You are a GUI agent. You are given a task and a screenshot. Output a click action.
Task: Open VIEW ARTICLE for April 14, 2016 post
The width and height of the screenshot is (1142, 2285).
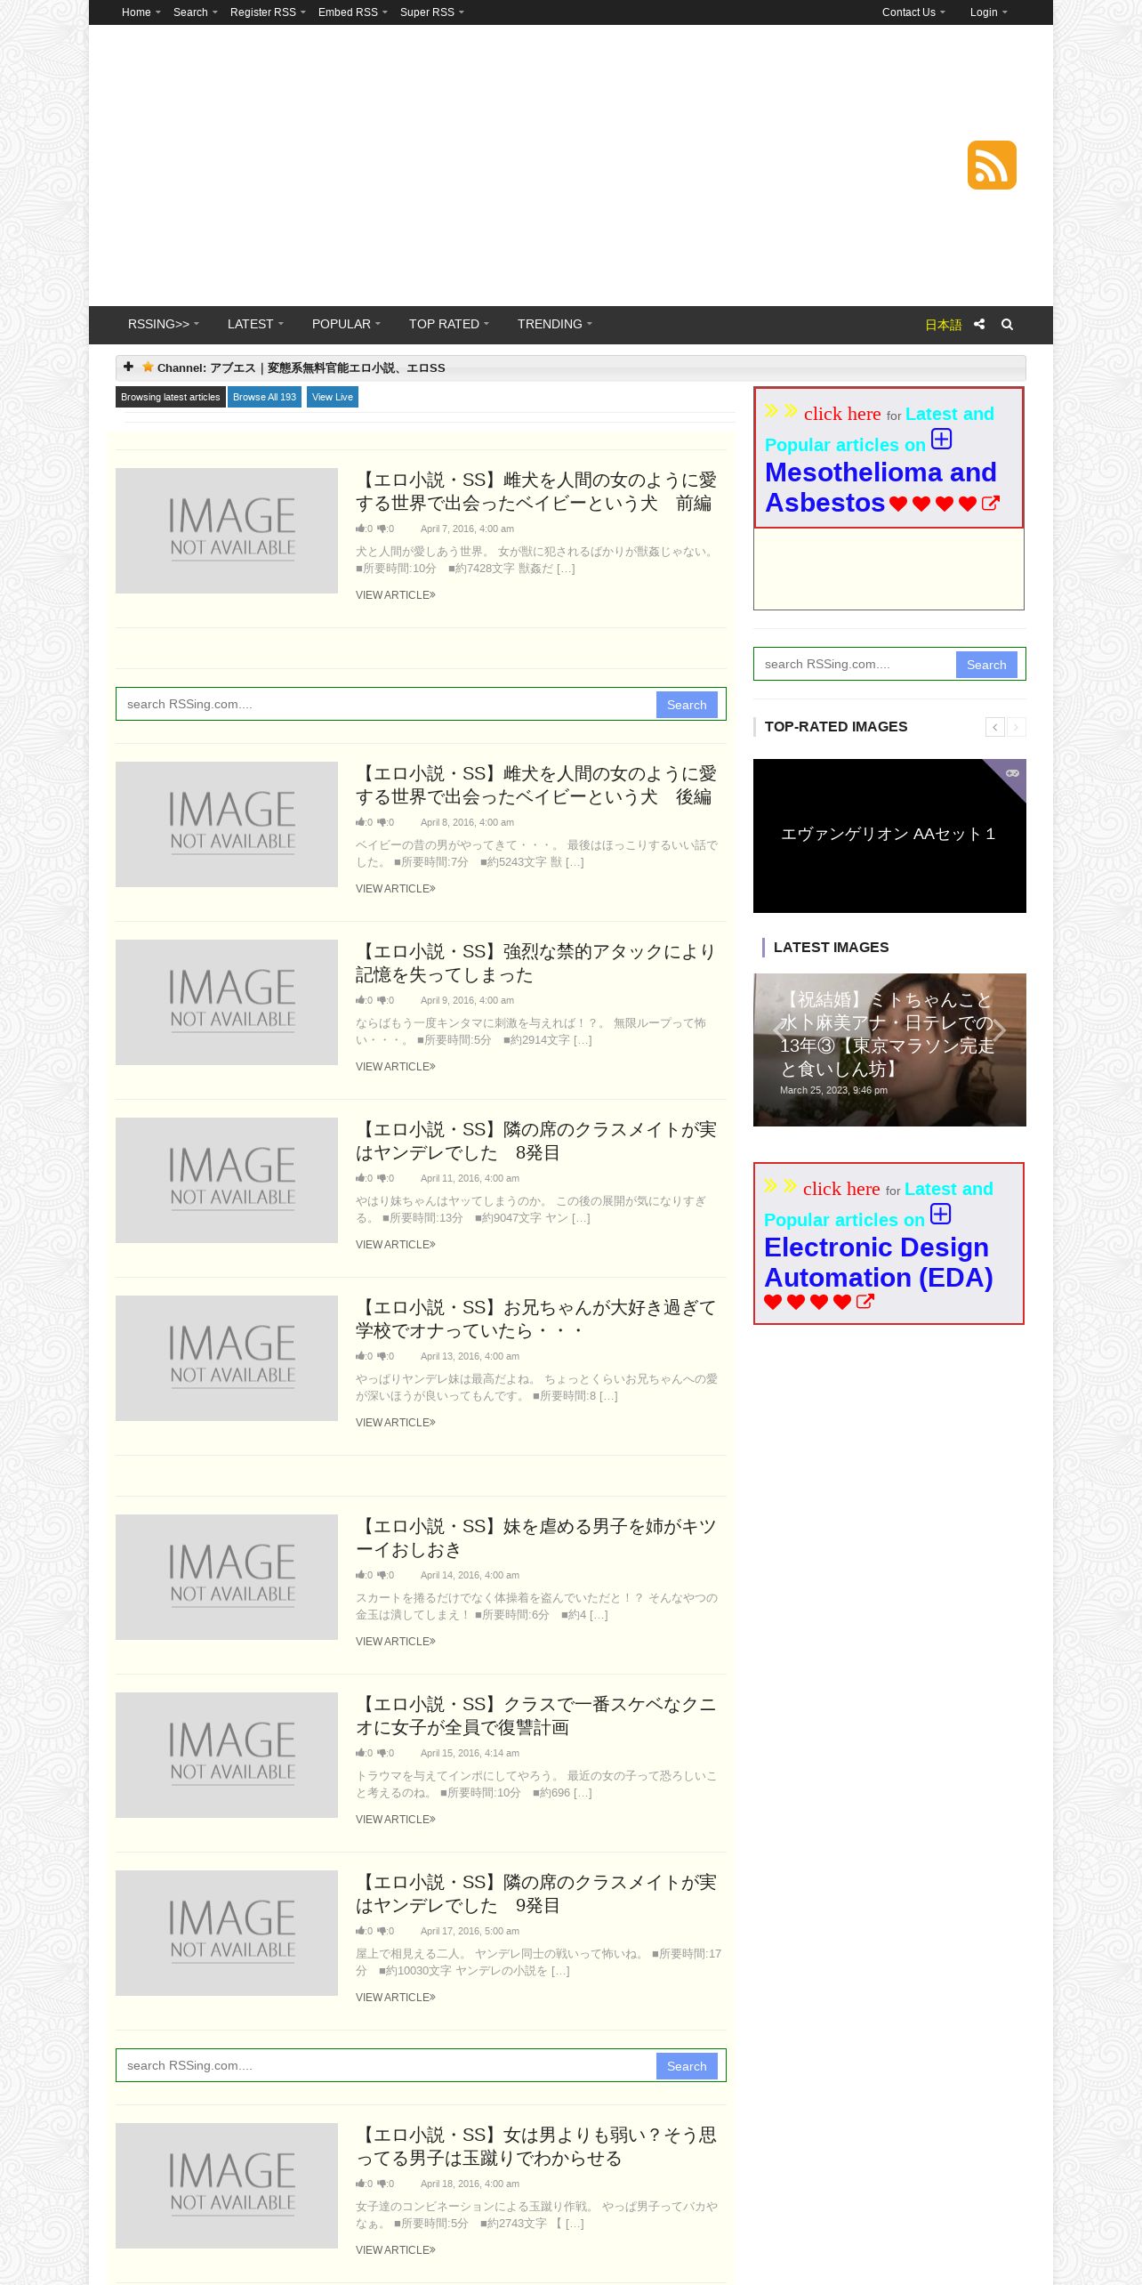(396, 1642)
